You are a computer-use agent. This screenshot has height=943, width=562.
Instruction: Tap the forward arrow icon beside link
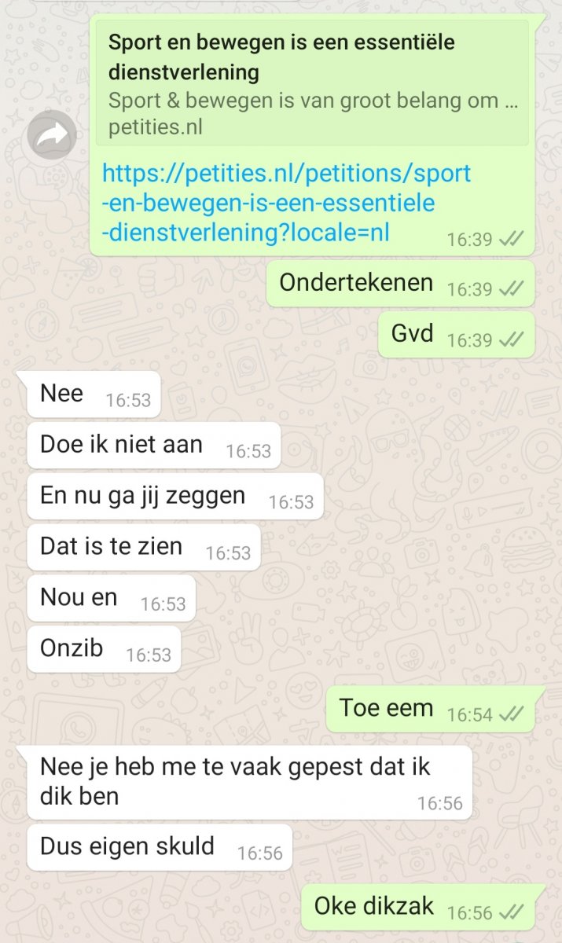(x=52, y=136)
